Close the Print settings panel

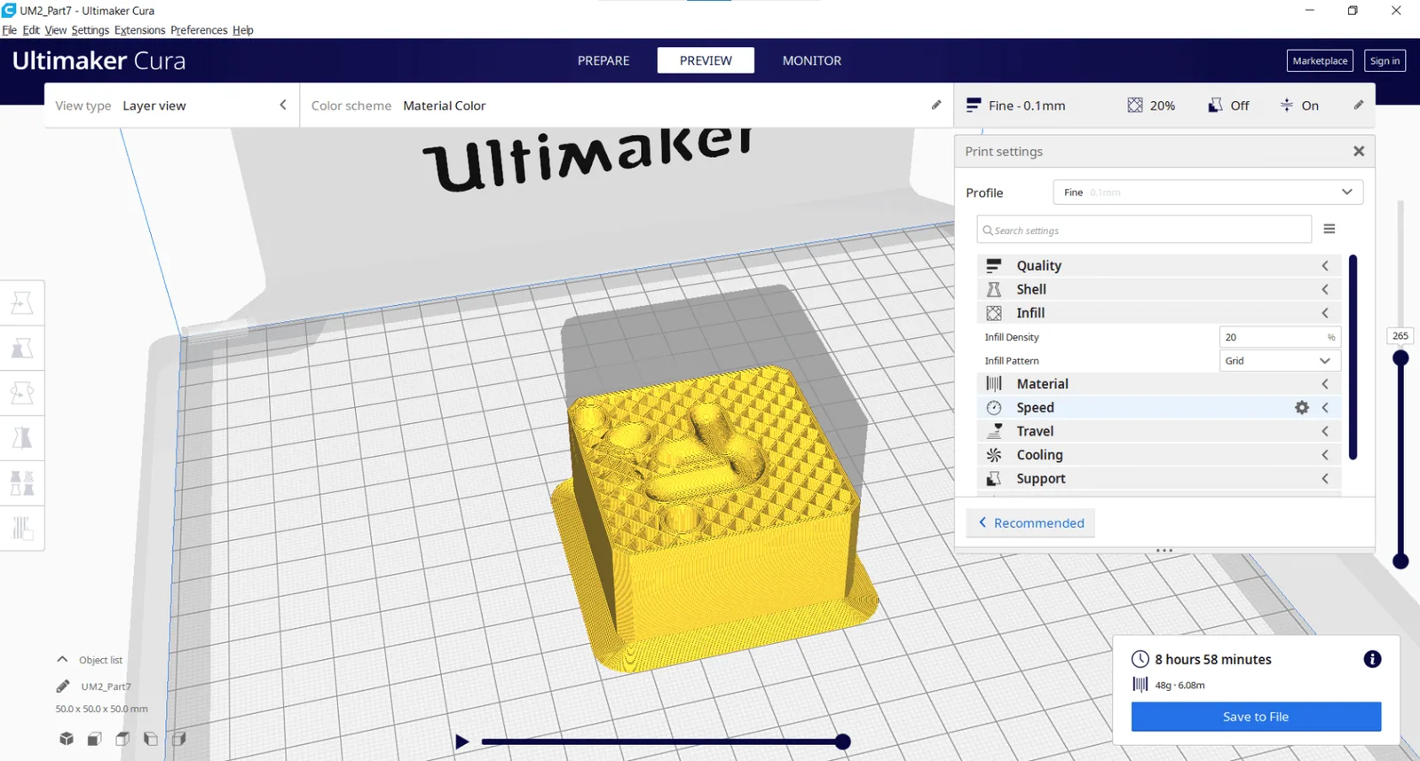point(1359,152)
